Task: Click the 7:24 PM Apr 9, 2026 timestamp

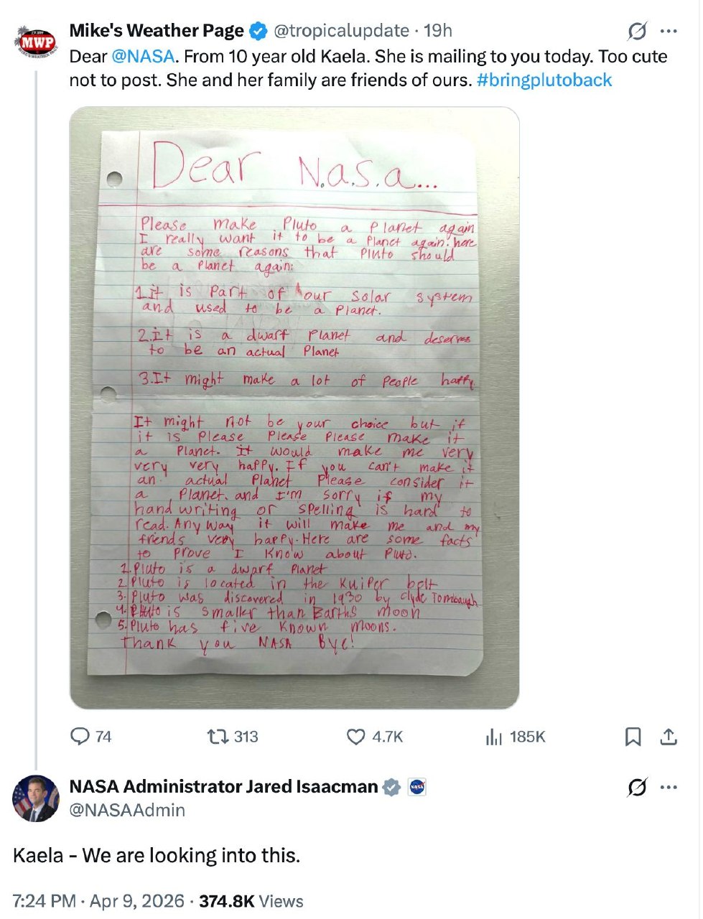Action: coord(98,901)
